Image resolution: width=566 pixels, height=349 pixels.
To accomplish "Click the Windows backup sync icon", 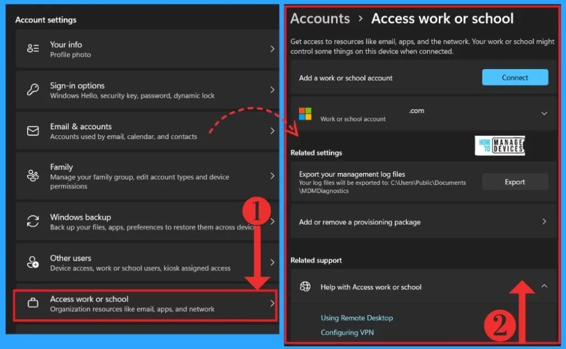I will tap(33, 221).
